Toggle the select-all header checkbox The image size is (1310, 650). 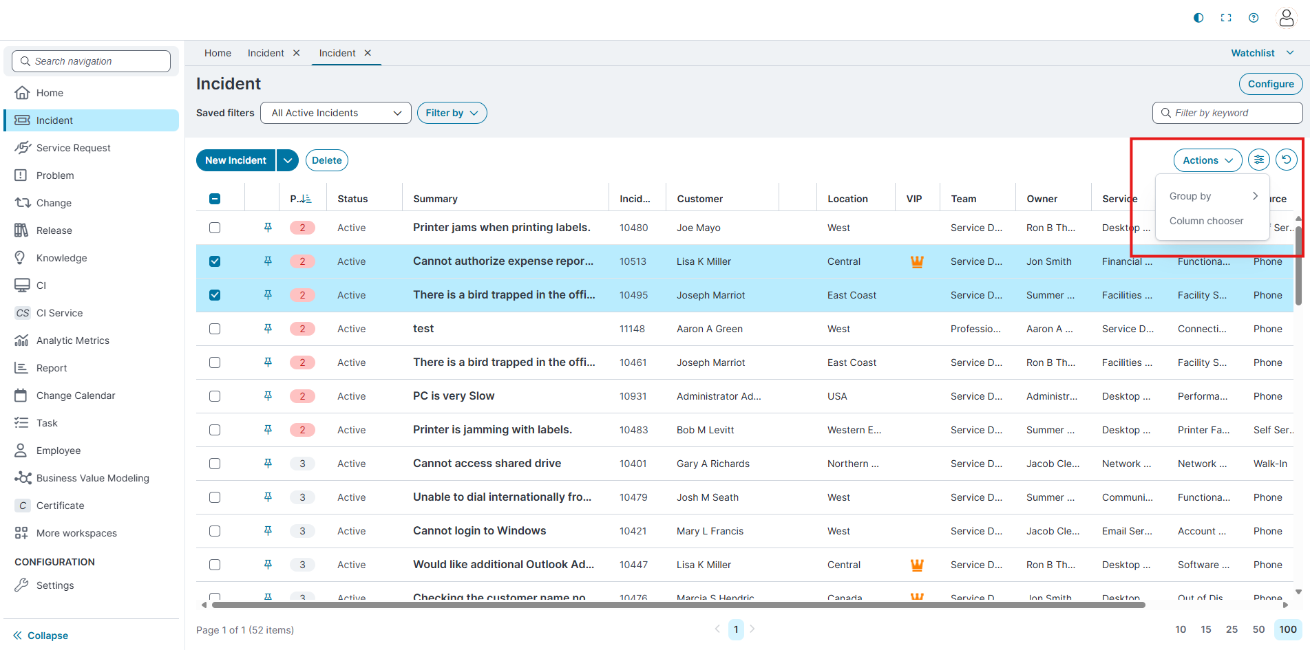point(215,199)
